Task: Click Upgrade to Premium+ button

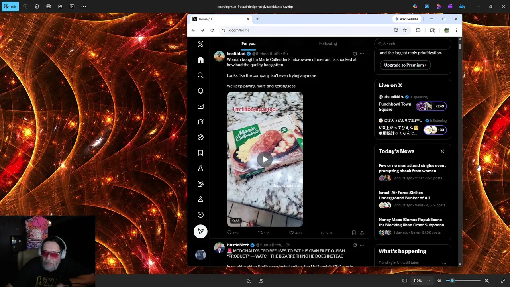Action: [405, 65]
